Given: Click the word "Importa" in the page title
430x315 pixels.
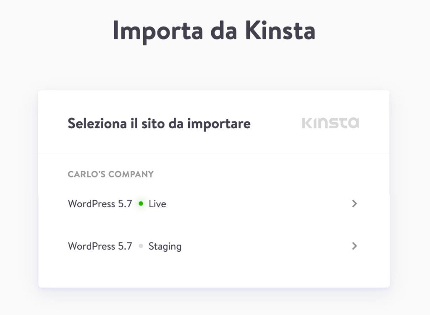Looking at the screenshot, I should pyautogui.click(x=158, y=31).
